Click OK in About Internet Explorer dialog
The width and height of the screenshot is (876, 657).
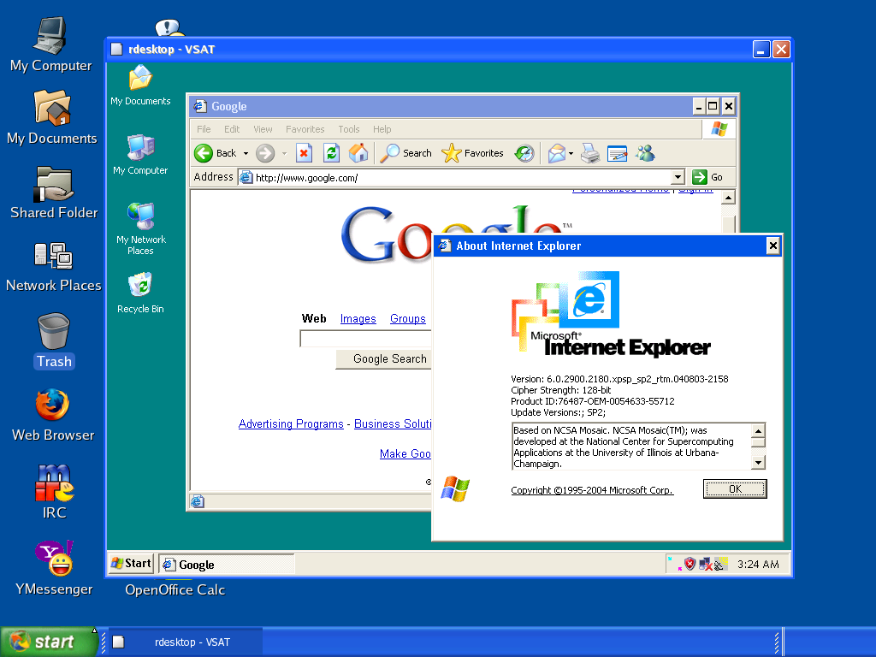click(735, 488)
